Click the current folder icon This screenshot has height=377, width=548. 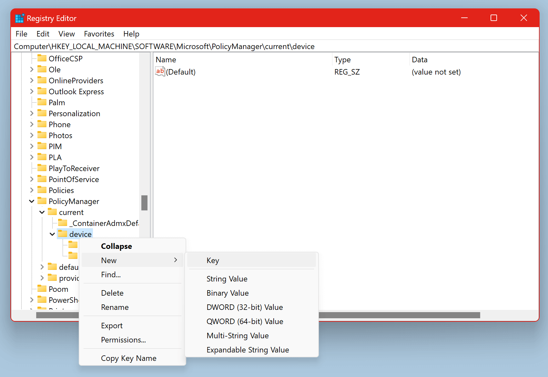click(52, 212)
